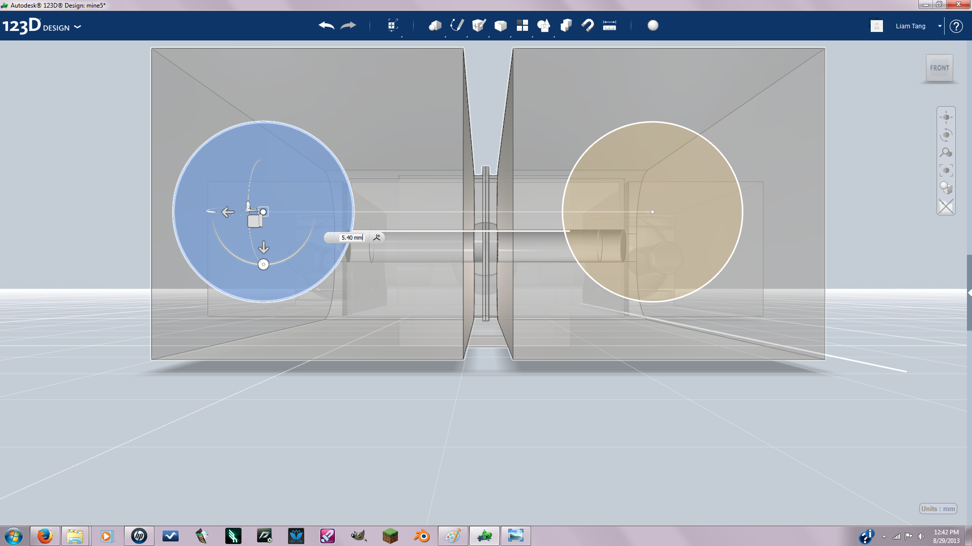The height and width of the screenshot is (546, 972).
Task: Open the Grouping tool
Action: (544, 25)
